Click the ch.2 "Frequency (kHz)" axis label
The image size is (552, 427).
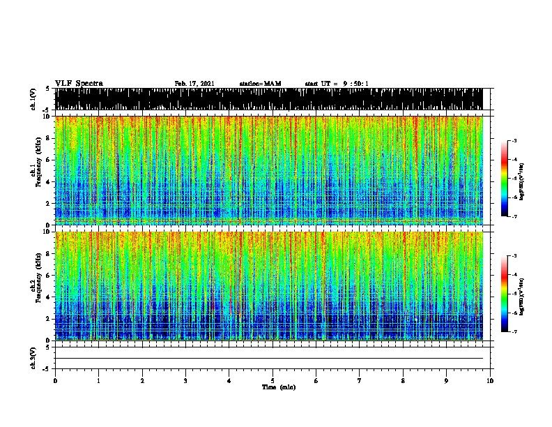point(38,278)
